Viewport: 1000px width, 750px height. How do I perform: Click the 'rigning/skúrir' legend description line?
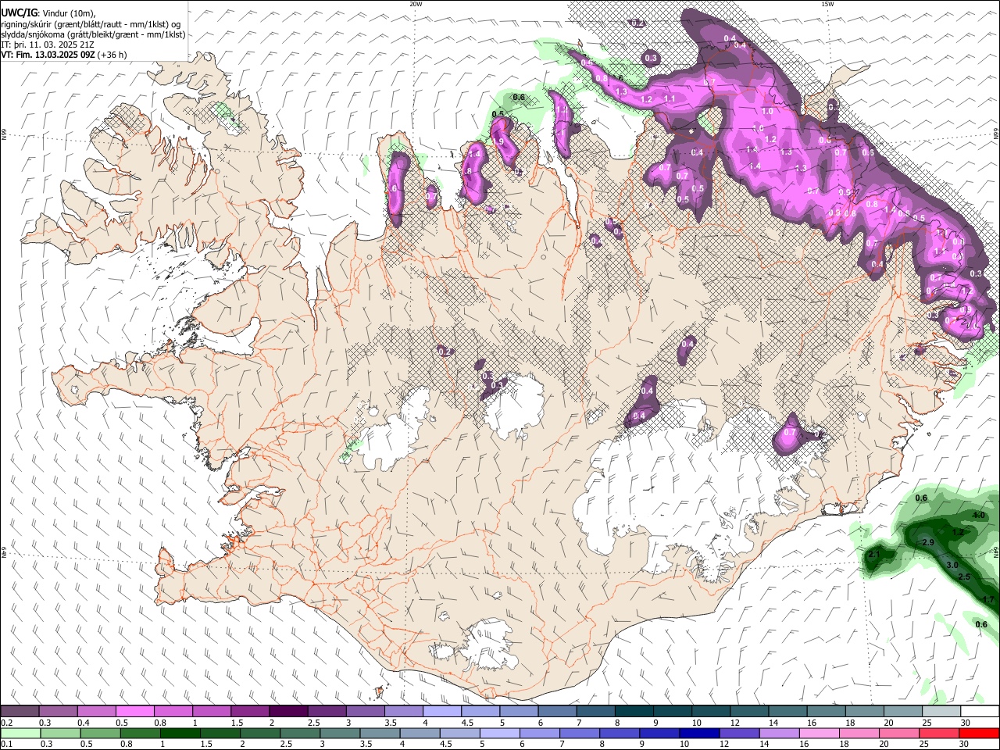pos(91,24)
